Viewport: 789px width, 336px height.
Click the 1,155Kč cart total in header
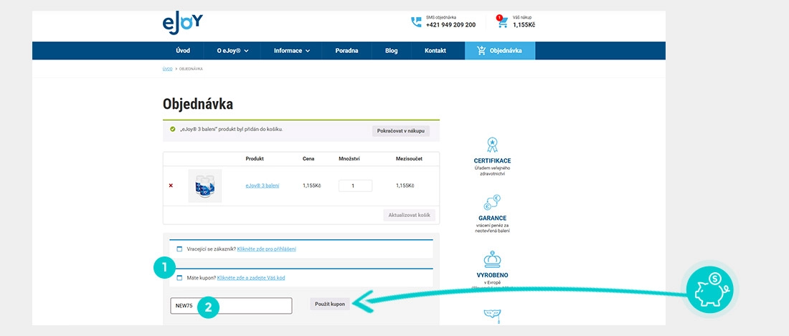(x=524, y=24)
